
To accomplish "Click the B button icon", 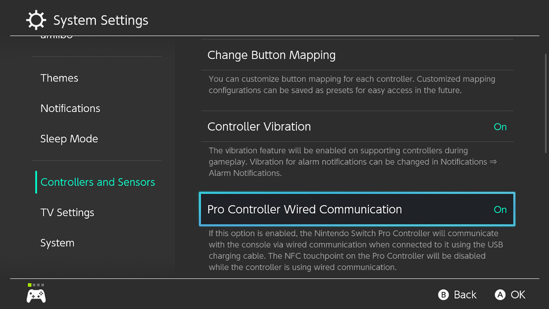I will tap(443, 295).
